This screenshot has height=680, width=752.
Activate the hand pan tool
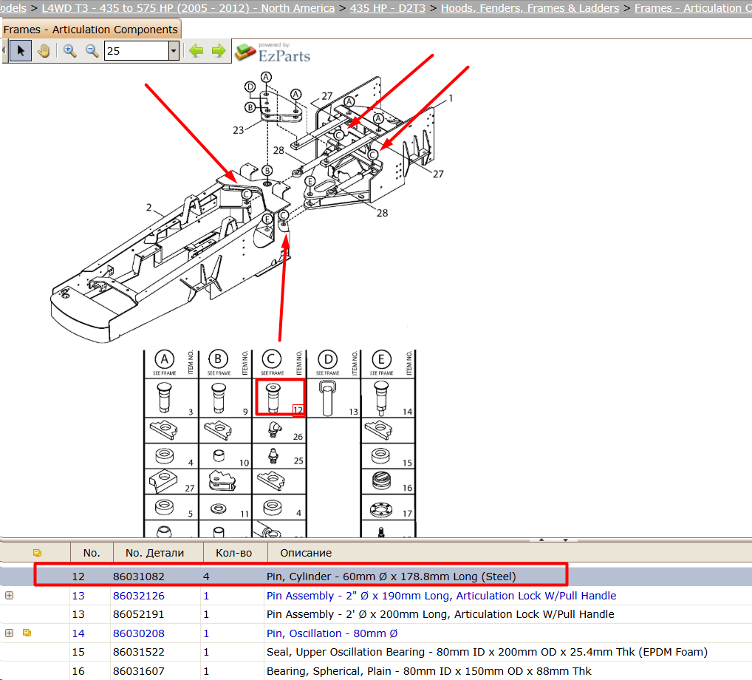pos(44,51)
